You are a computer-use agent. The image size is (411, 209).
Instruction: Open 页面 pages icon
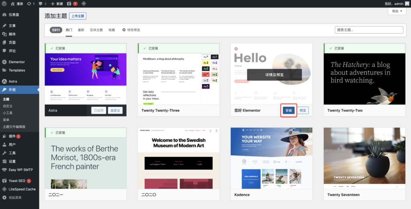pyautogui.click(x=4, y=43)
